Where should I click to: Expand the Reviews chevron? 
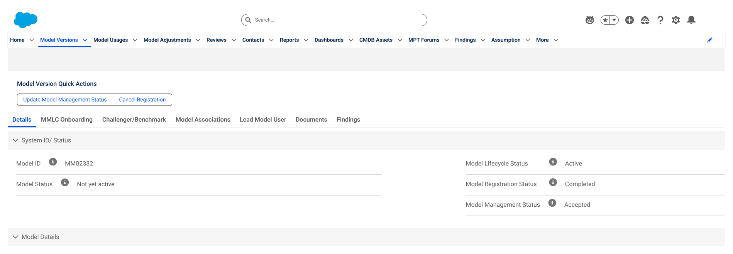coord(234,40)
